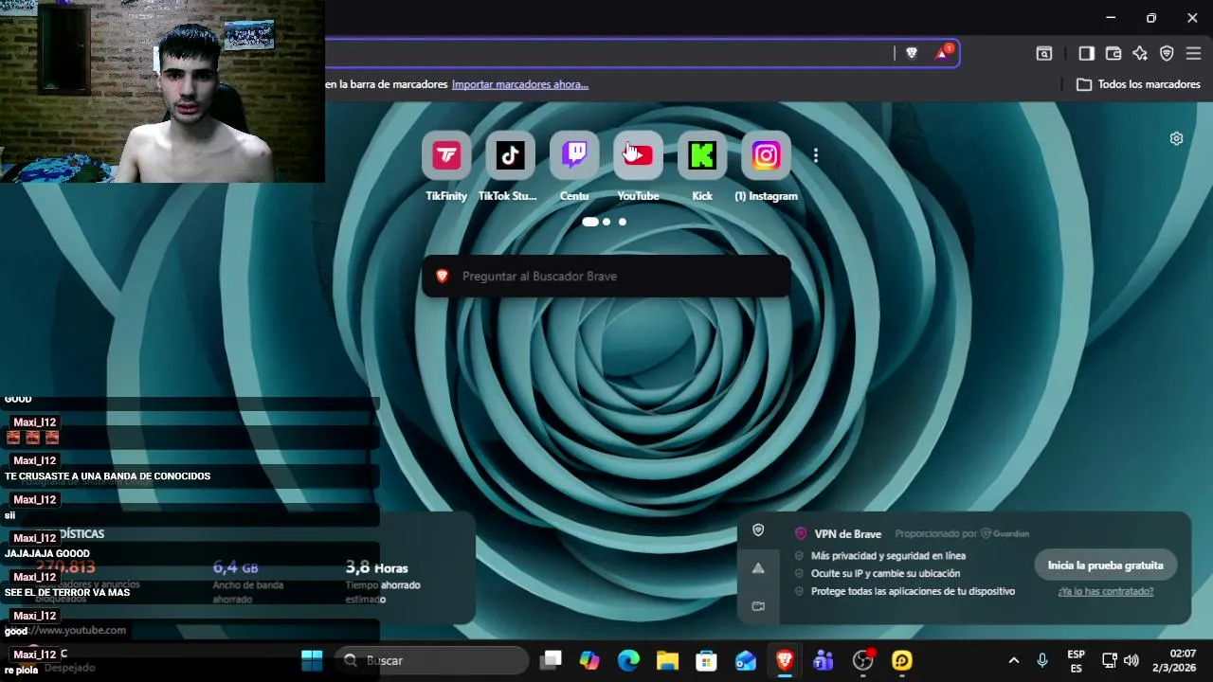
Task: Click Inicia la prueba gratuita button
Action: click(x=1106, y=565)
